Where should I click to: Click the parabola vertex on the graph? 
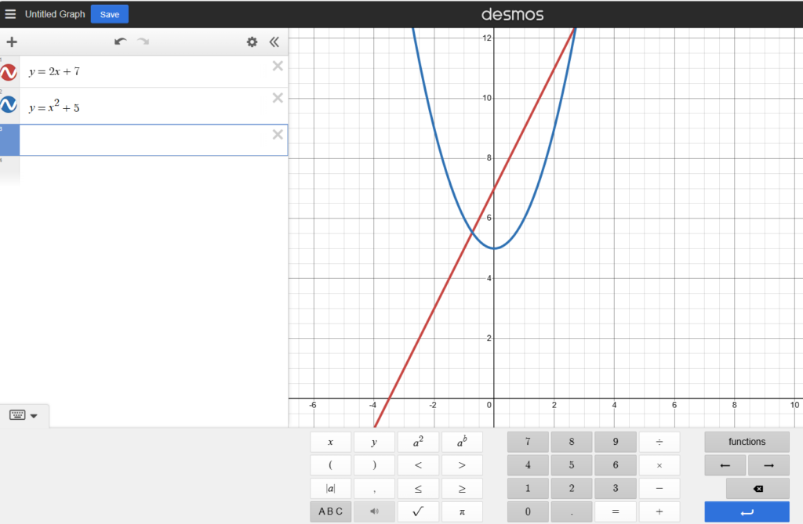click(494, 248)
